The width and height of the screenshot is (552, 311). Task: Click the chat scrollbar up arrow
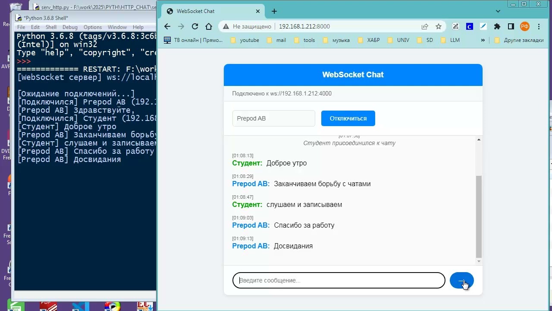coord(479,140)
